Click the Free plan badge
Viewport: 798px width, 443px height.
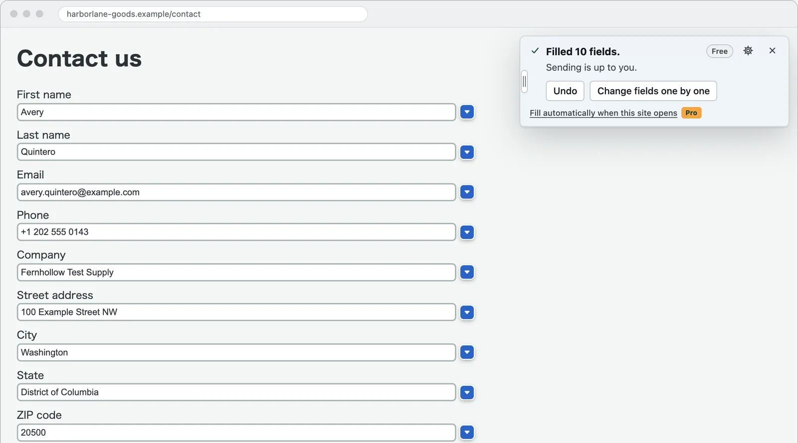pos(720,51)
